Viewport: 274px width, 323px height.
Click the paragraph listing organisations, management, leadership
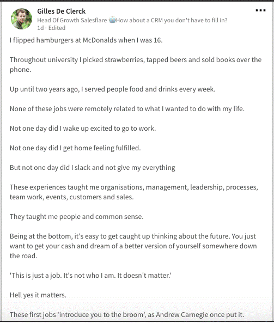click(x=134, y=192)
